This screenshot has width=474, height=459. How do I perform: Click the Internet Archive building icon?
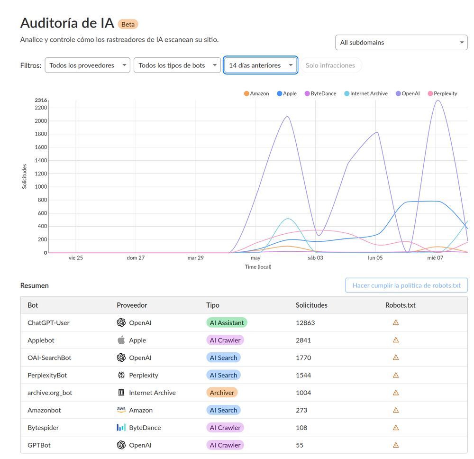point(121,392)
